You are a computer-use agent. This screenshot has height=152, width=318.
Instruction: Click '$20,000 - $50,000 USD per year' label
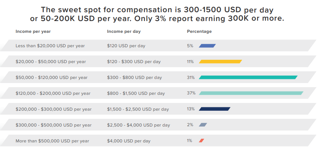pyautogui.click(x=51, y=62)
